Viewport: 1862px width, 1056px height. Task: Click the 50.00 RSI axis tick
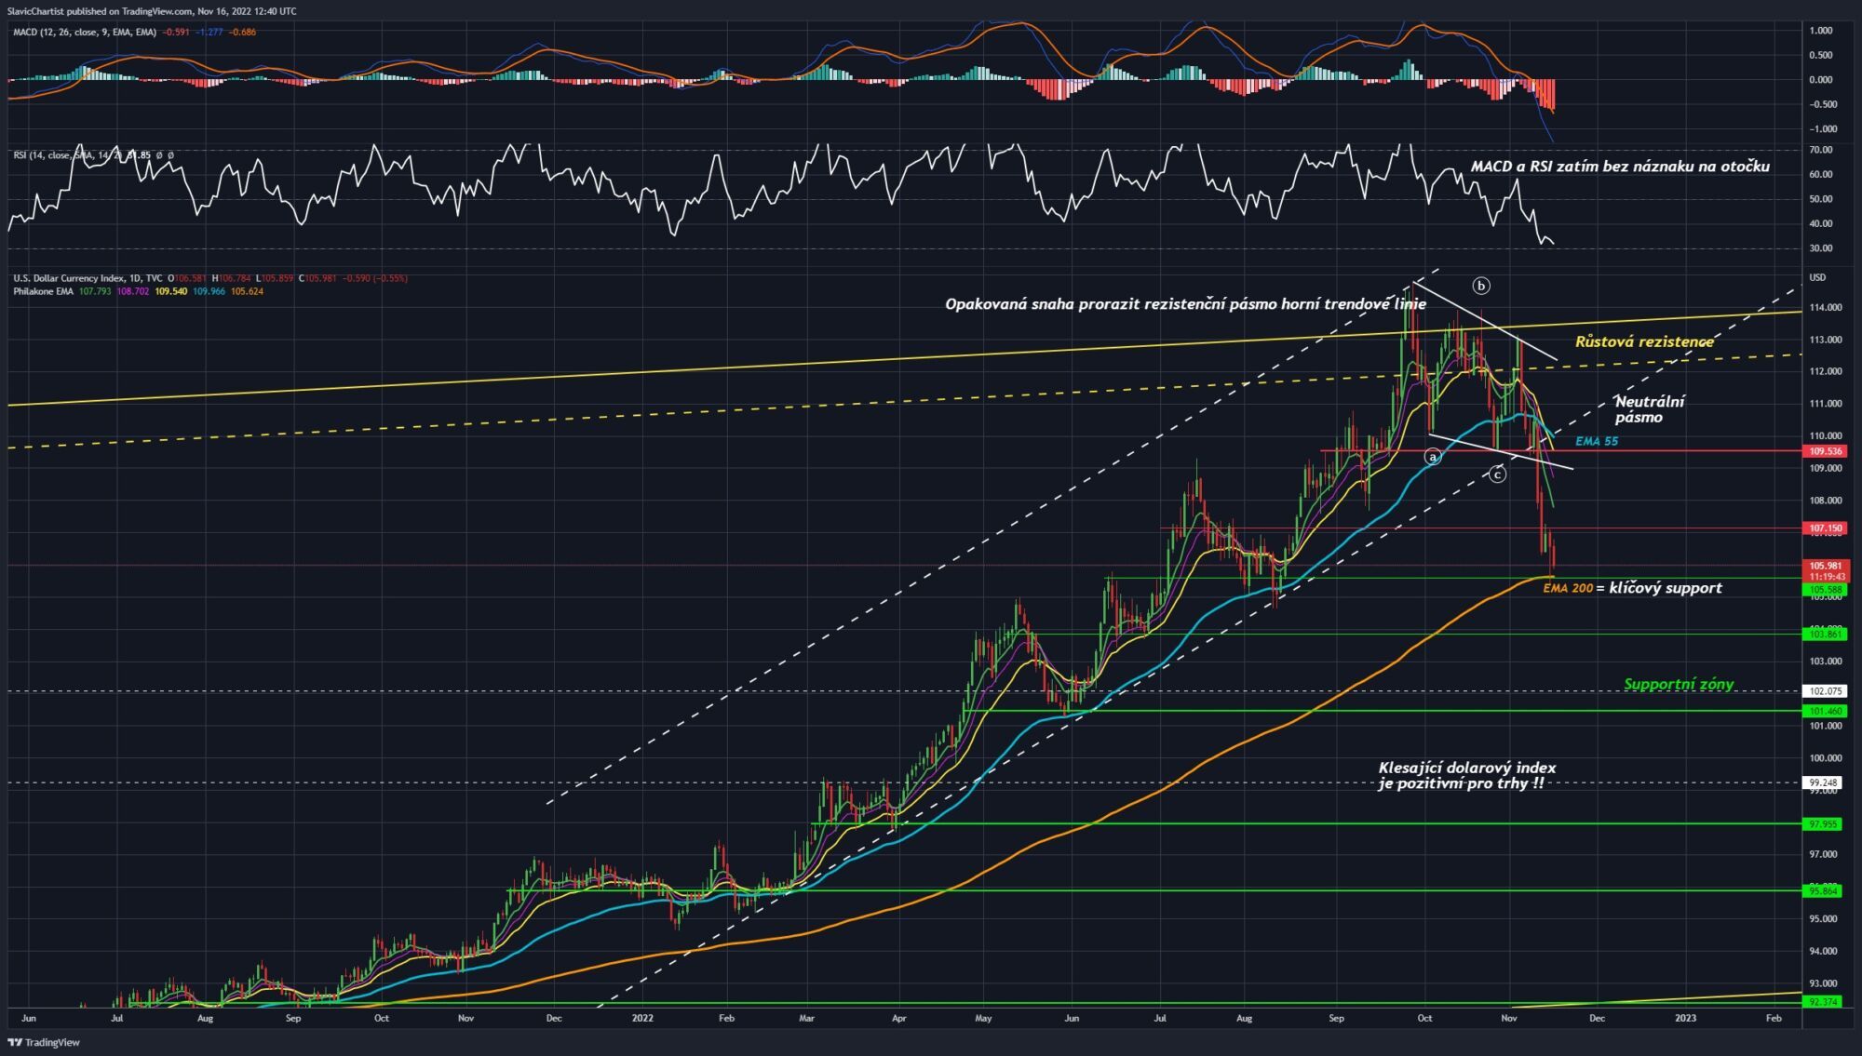[x=1821, y=199]
